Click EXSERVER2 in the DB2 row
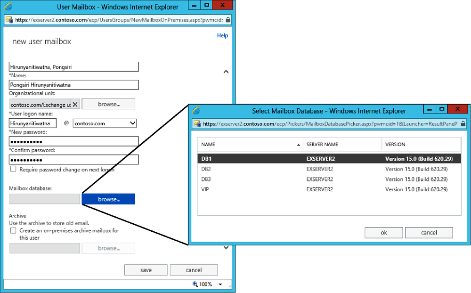471x293 pixels. pos(320,169)
